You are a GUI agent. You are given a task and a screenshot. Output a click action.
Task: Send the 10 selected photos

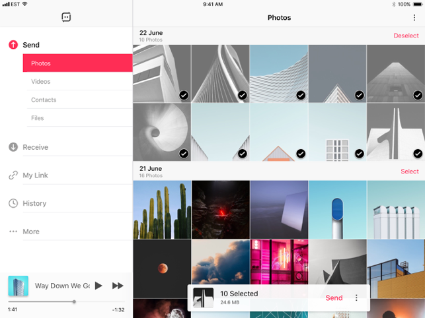(334, 298)
